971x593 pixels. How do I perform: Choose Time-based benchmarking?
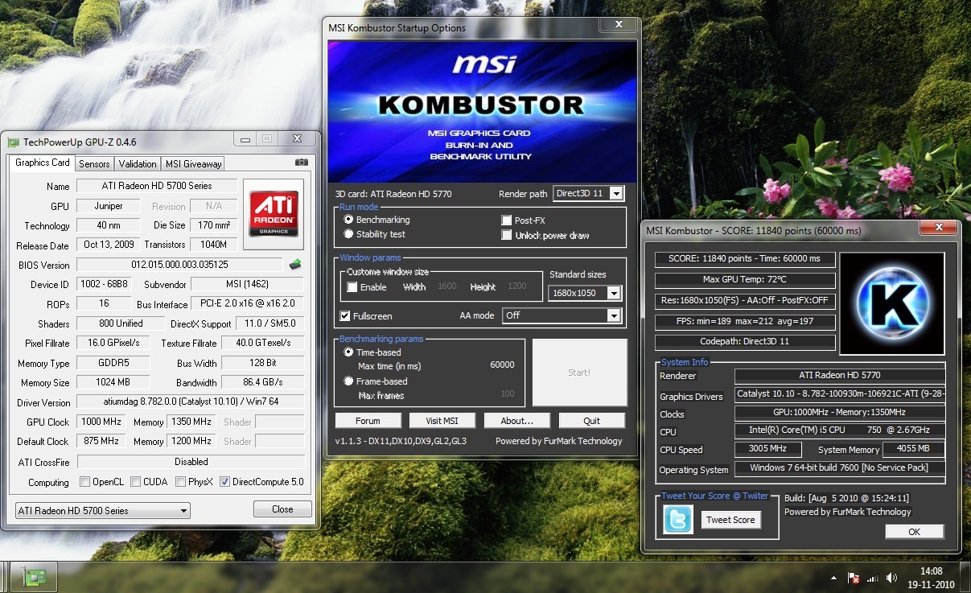(x=348, y=352)
